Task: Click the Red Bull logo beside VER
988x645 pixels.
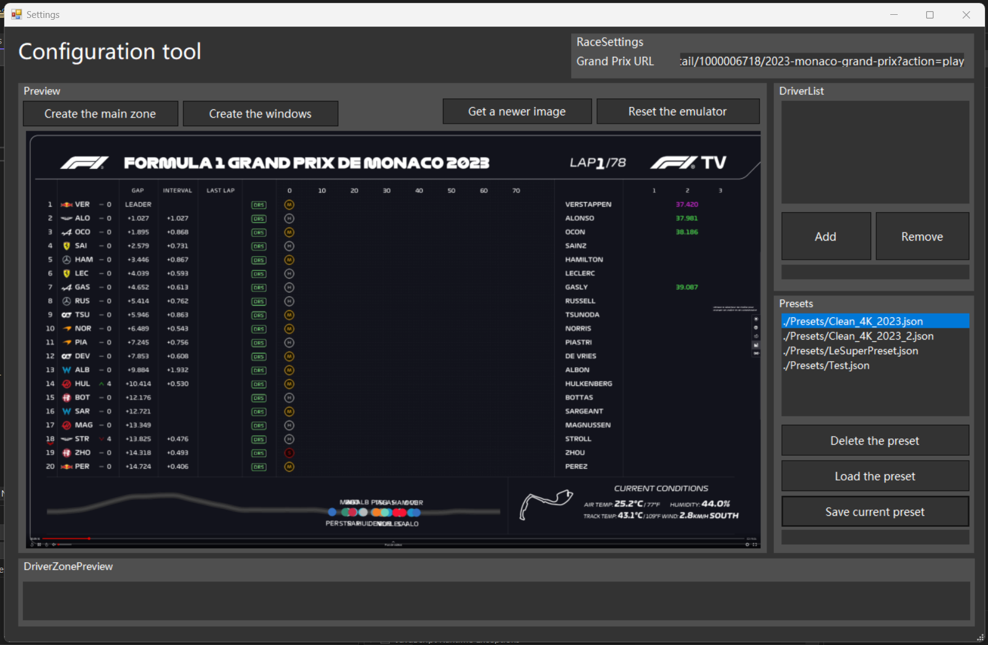Action: point(67,205)
